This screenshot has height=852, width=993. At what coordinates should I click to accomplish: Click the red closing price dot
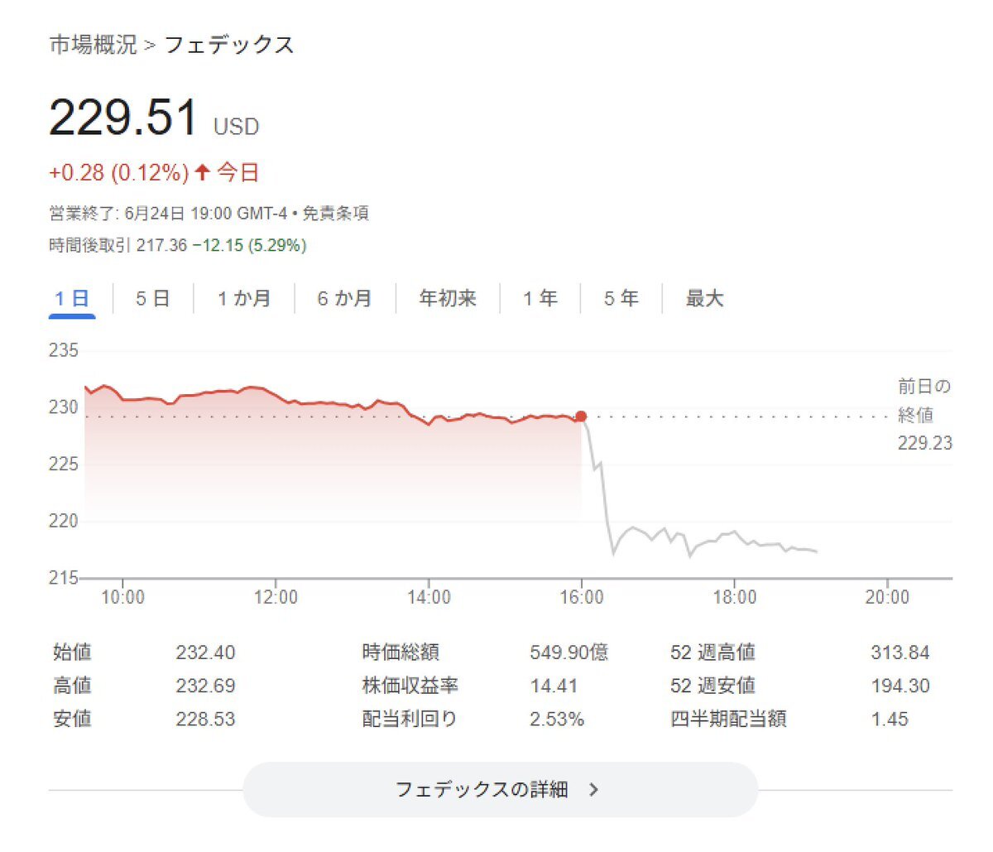[581, 416]
